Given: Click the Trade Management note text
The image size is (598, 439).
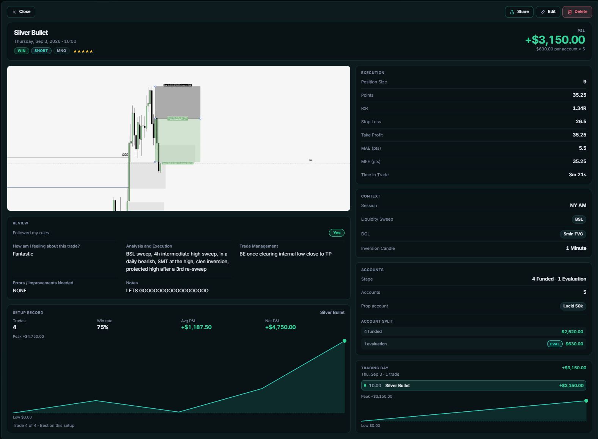Looking at the screenshot, I should point(285,254).
